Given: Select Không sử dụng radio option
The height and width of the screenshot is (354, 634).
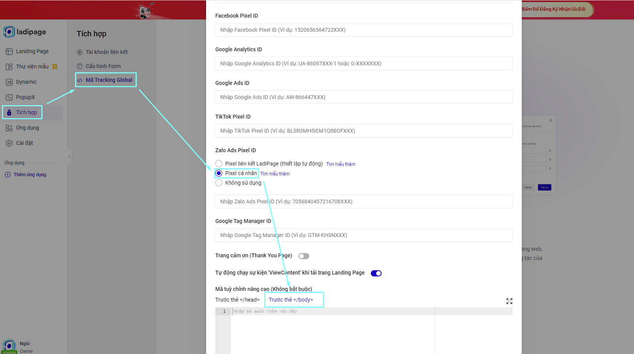Looking at the screenshot, I should (x=219, y=183).
